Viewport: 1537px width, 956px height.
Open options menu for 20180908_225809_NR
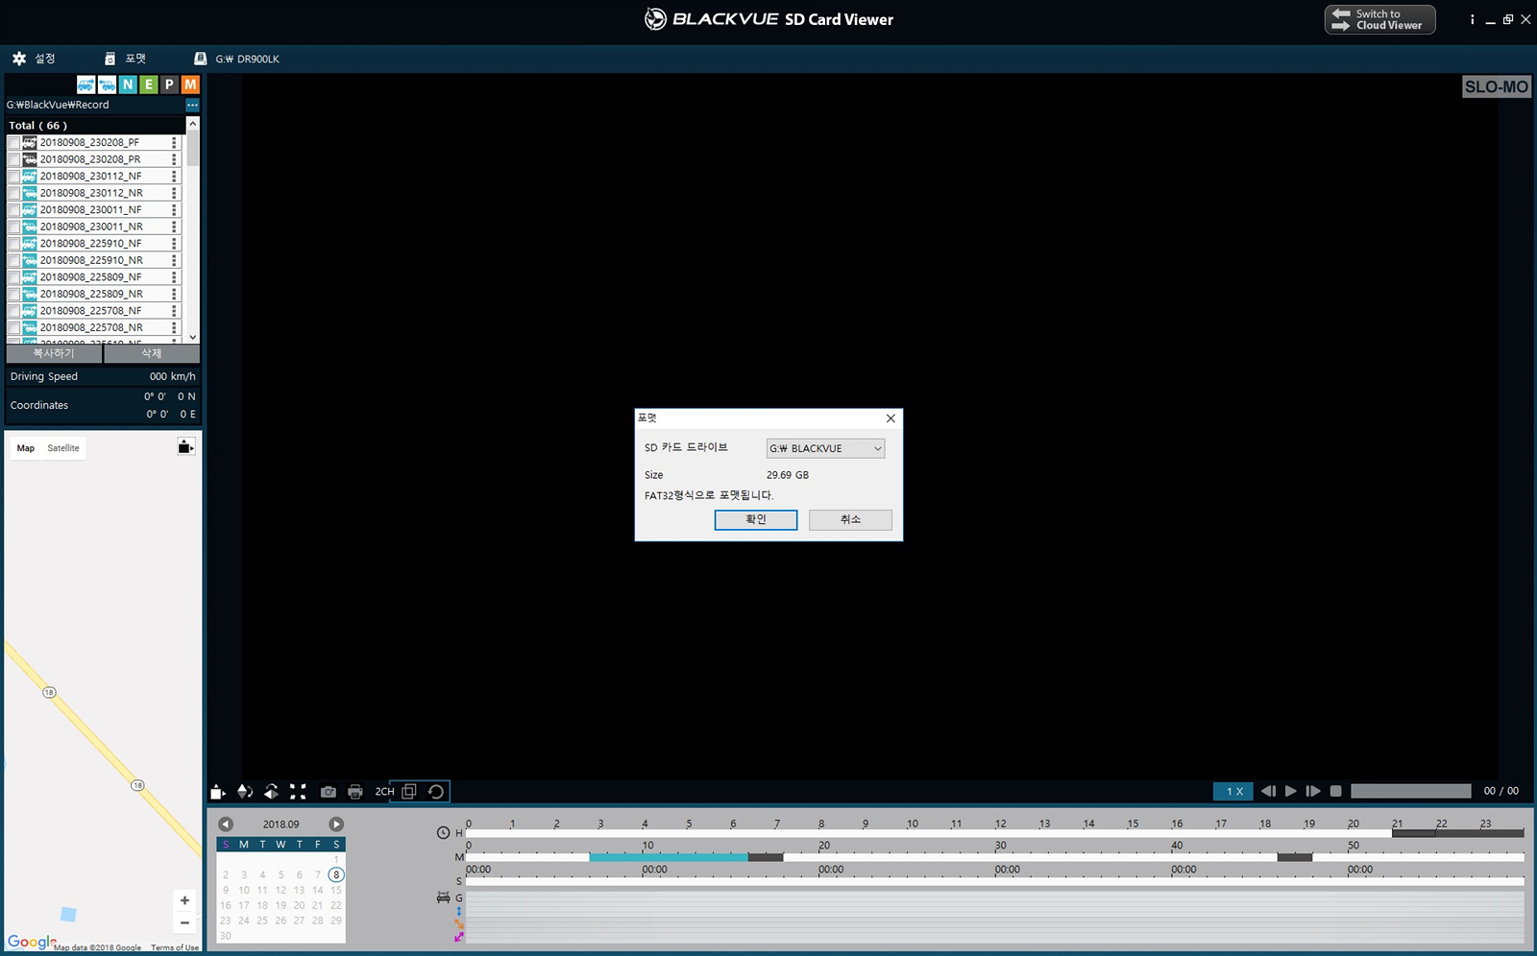pyautogui.click(x=174, y=294)
